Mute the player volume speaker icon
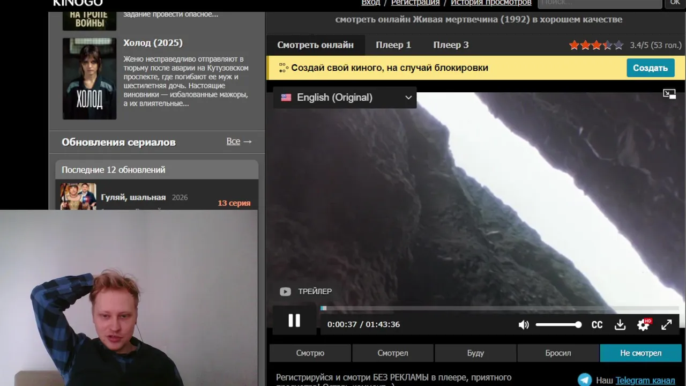 pyautogui.click(x=524, y=324)
